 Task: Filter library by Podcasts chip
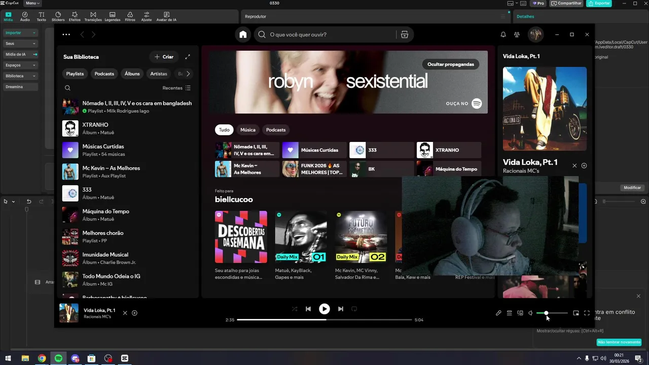tap(104, 74)
